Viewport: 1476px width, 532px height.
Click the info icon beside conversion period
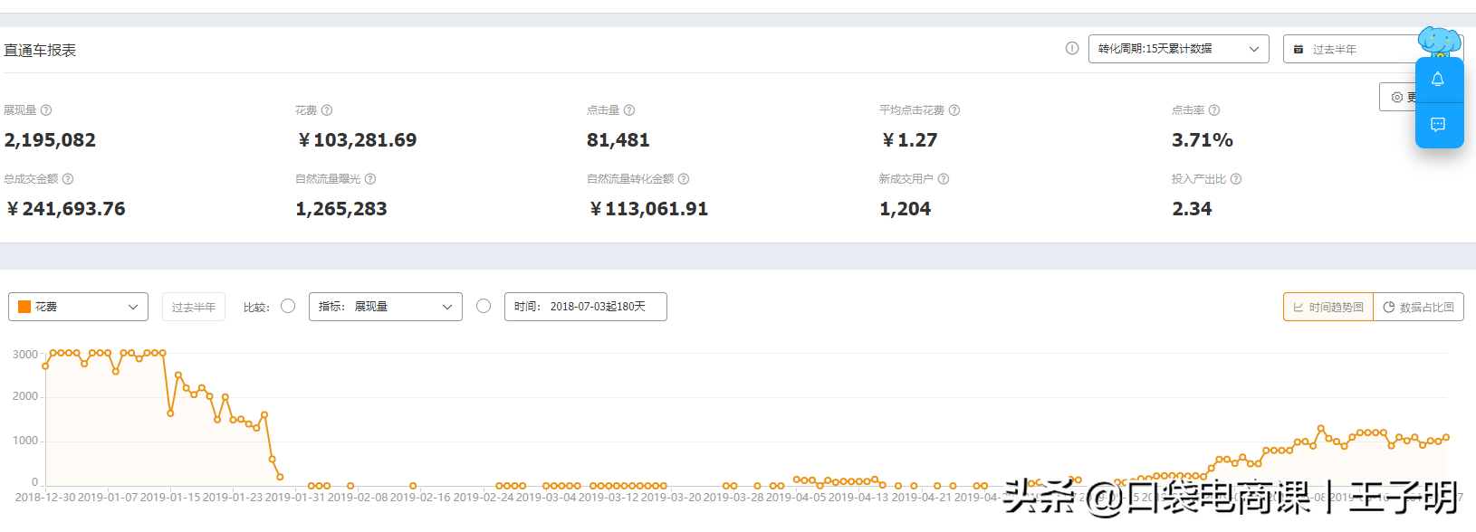coord(1072,48)
